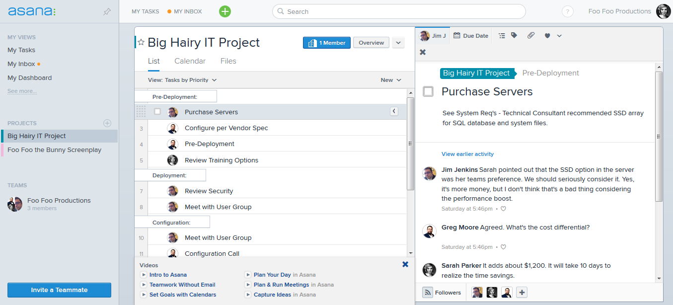Click the tag icon in the task toolbar
This screenshot has width=673, height=305.
pos(514,36)
